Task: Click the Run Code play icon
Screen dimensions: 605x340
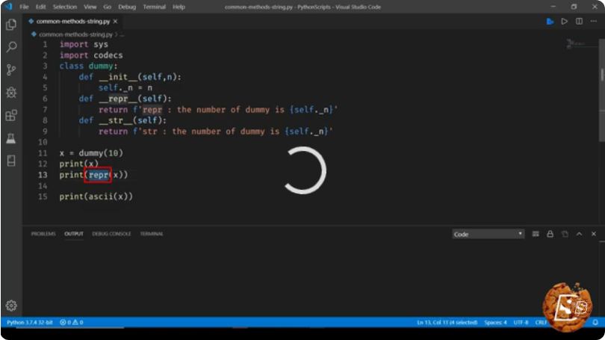Action: tap(565, 22)
